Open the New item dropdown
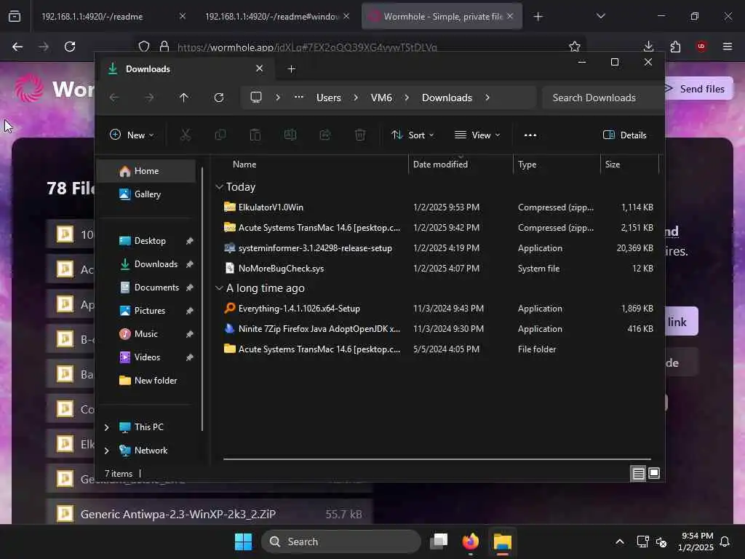 pos(132,135)
